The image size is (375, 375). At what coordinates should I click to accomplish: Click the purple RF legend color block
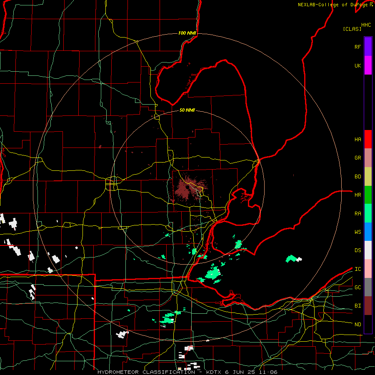(x=368, y=47)
